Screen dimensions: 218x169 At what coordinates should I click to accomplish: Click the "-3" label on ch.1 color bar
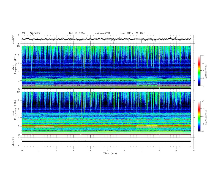click(203, 56)
